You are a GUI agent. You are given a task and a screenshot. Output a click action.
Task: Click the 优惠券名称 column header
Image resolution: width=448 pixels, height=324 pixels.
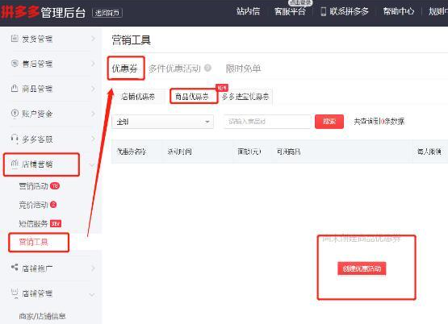coord(132,152)
